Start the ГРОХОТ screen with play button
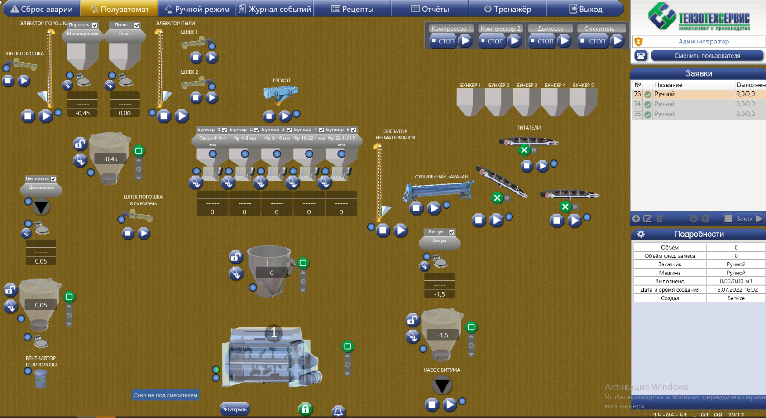 (284, 116)
